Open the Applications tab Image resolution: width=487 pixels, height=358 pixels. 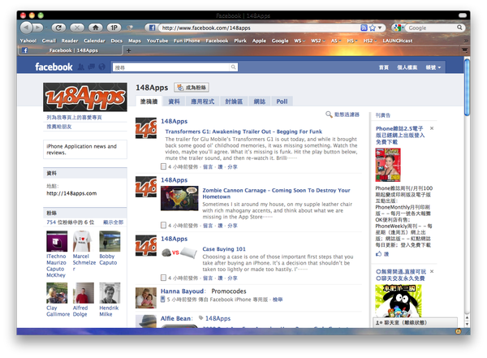(202, 101)
